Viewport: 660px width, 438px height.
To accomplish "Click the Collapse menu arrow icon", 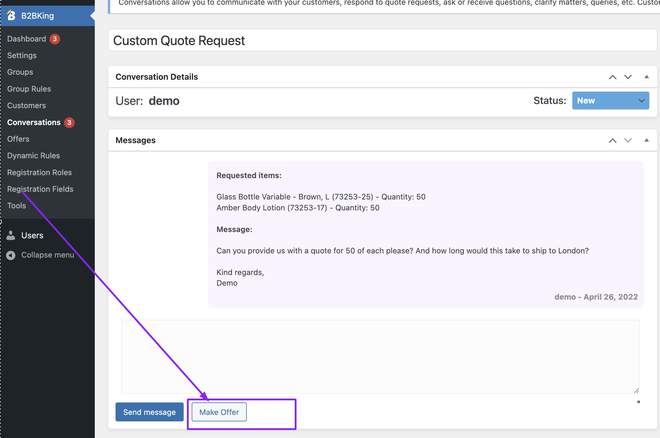I will coord(11,255).
